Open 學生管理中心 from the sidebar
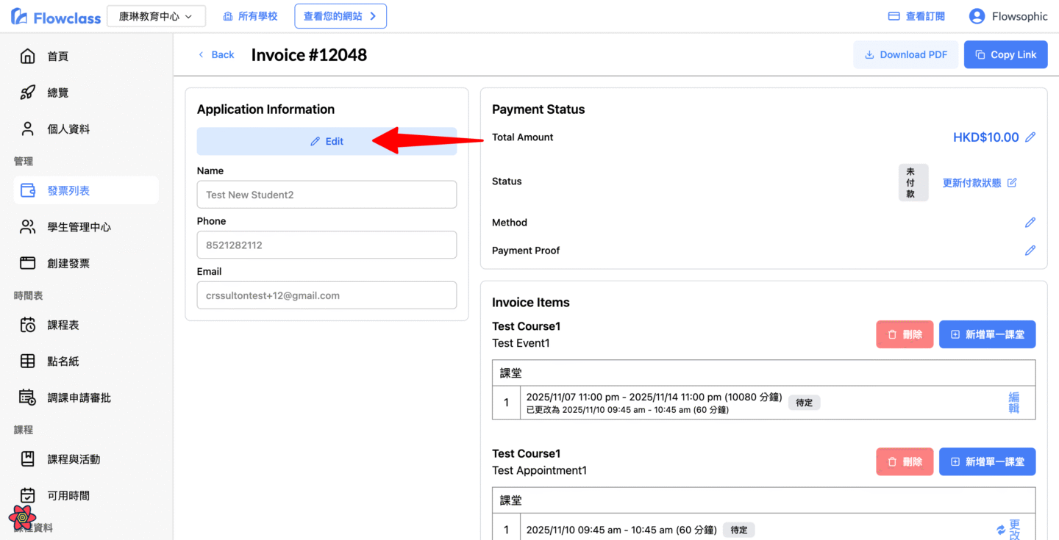 click(79, 227)
